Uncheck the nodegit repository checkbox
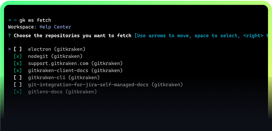 (18, 56)
